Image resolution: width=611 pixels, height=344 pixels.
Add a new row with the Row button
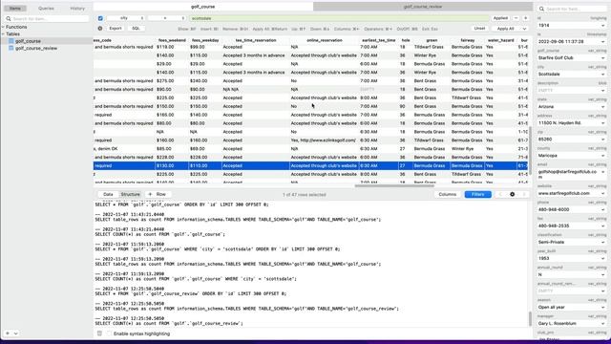click(x=157, y=194)
